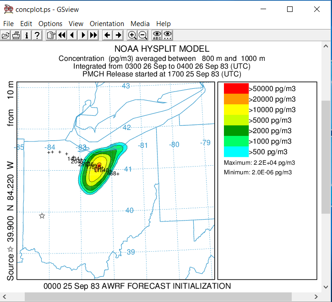Click the Find text eye ABC icon
This screenshot has height=302, width=332.
157,35
